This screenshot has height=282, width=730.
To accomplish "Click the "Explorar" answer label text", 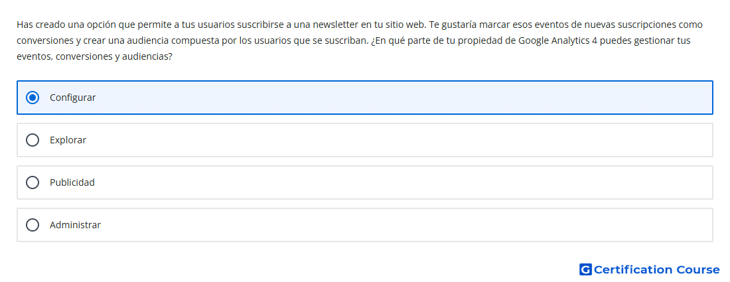I will tap(68, 140).
